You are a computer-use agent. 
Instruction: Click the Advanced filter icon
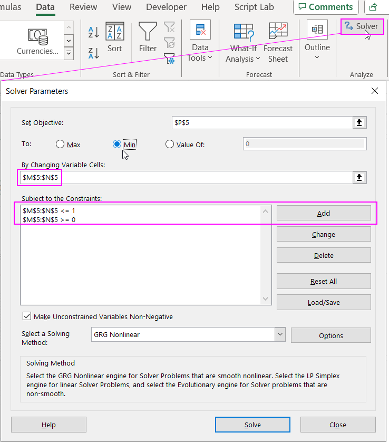[169, 59]
